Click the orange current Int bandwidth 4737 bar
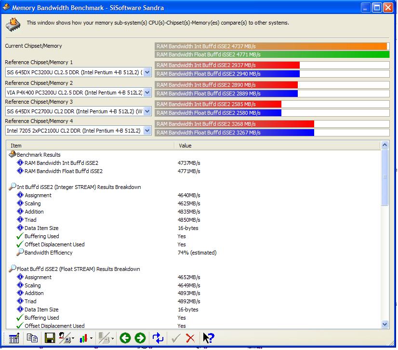The height and width of the screenshot is (350, 398). click(272, 46)
